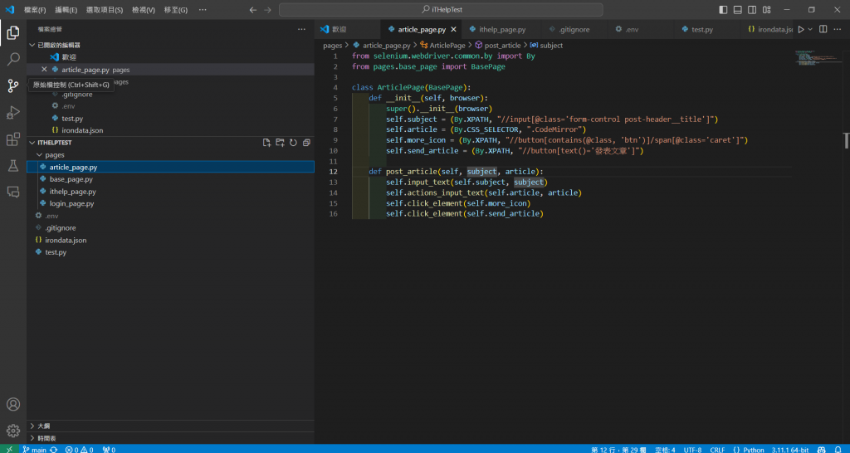Image resolution: width=850 pixels, height=453 pixels.
Task: Switch to the ithelp_page.py editor tab
Action: [x=502, y=29]
